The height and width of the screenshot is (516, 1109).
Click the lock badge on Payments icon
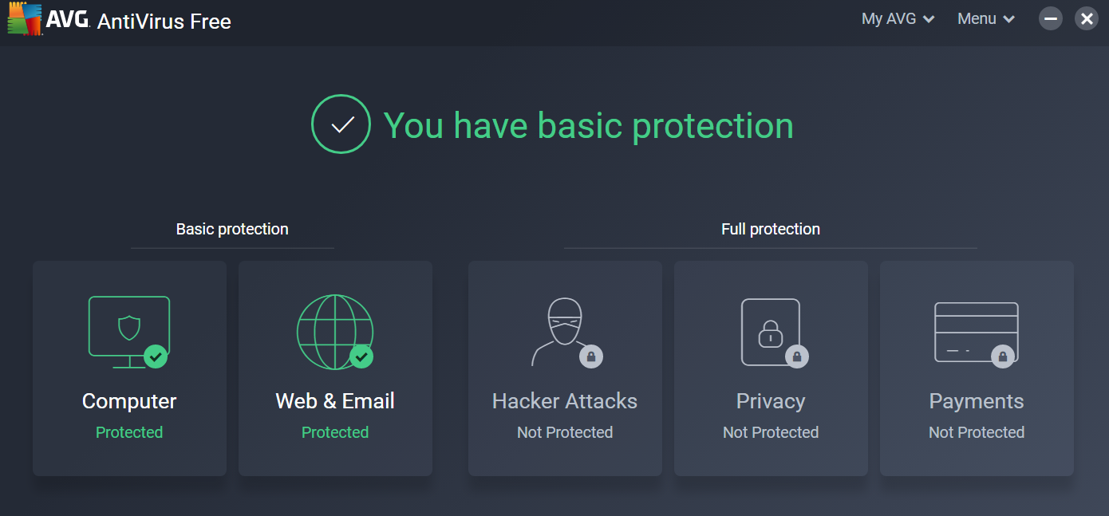point(1003,356)
